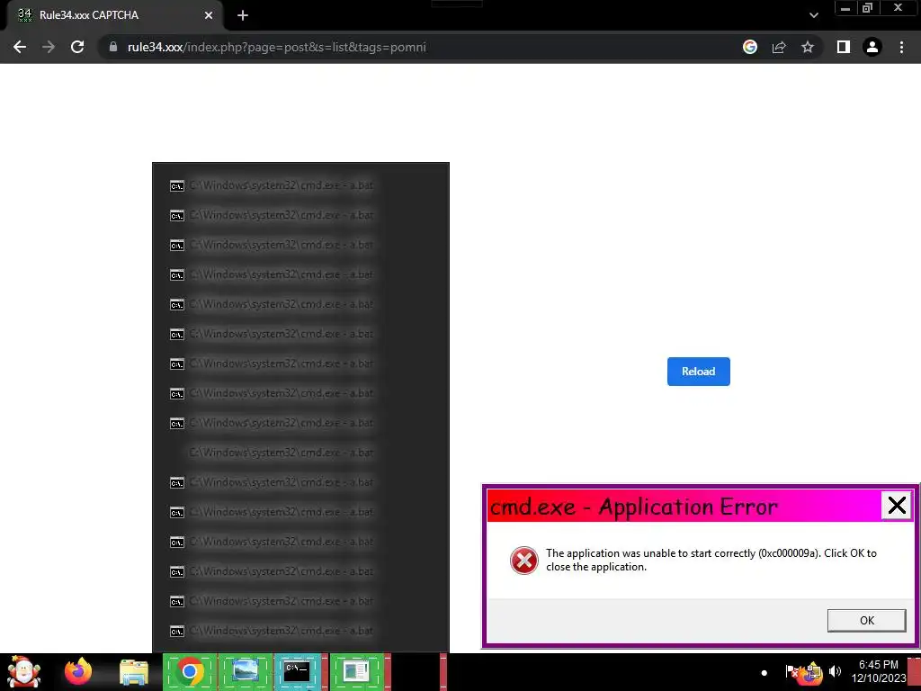Bookmark this page with the star
Image resolution: width=921 pixels, height=691 pixels.
808,47
